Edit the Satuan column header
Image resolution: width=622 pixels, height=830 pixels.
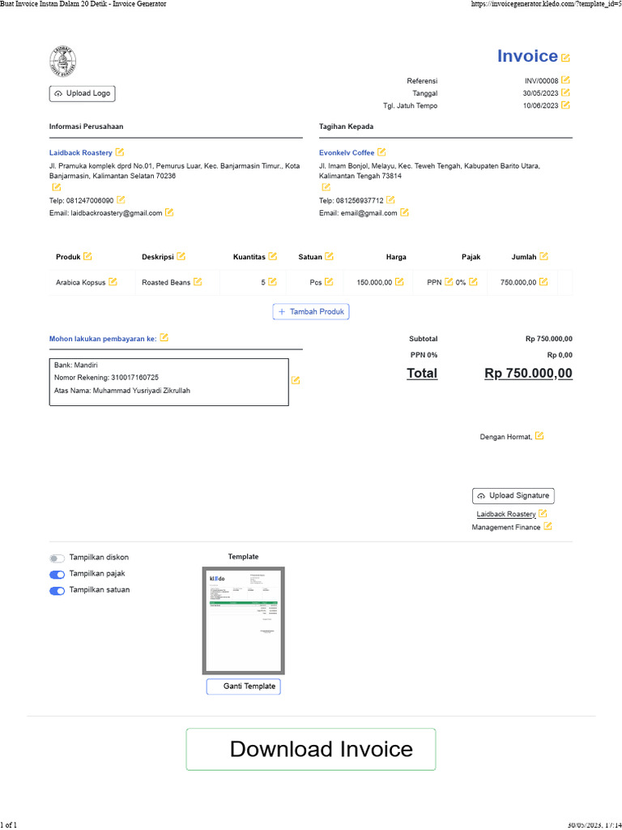[329, 256]
